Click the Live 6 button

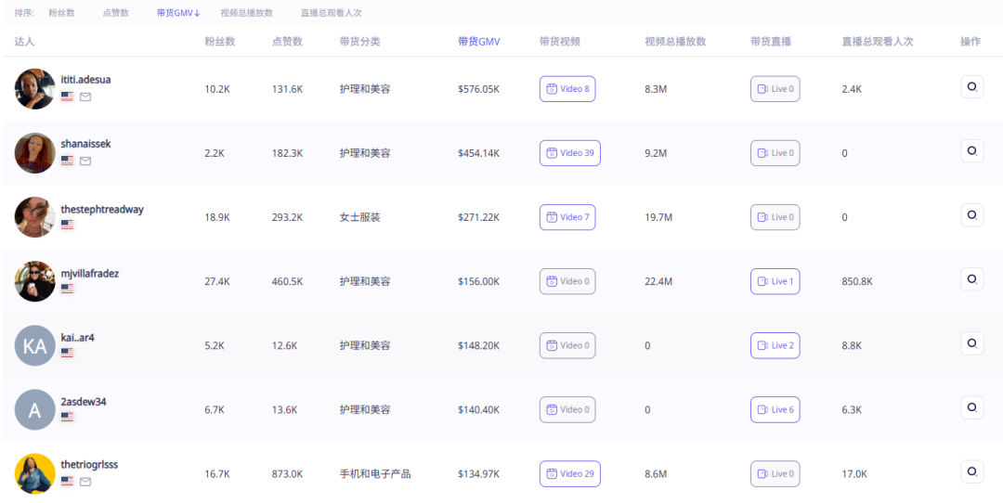[775, 409]
